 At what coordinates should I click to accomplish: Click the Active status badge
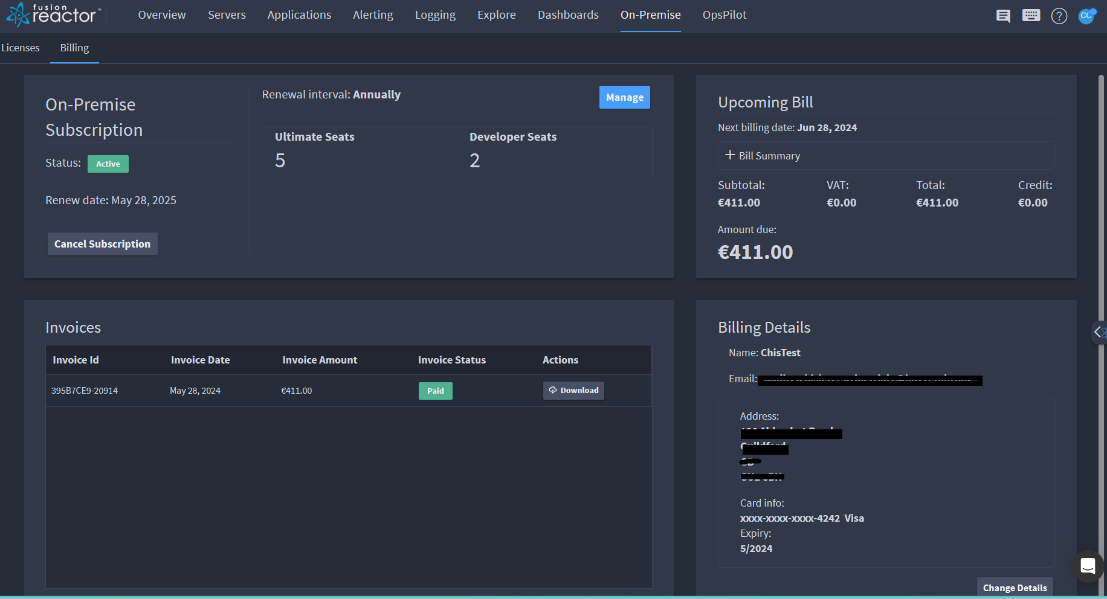tap(108, 164)
